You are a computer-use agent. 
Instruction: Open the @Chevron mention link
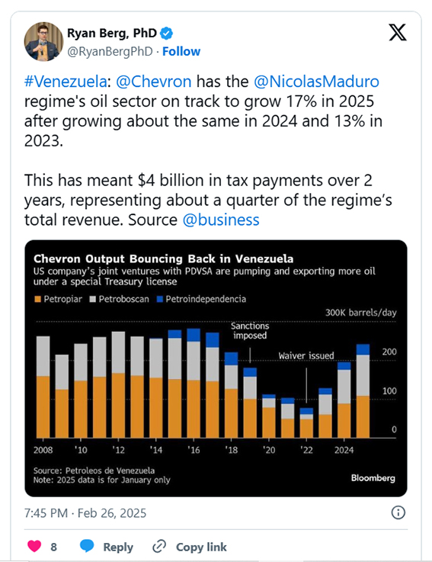coord(154,82)
